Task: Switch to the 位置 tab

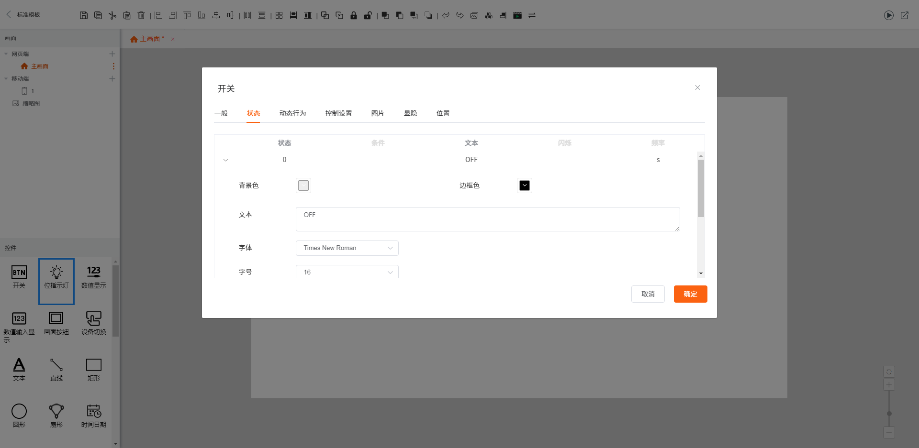Action: [x=443, y=113]
